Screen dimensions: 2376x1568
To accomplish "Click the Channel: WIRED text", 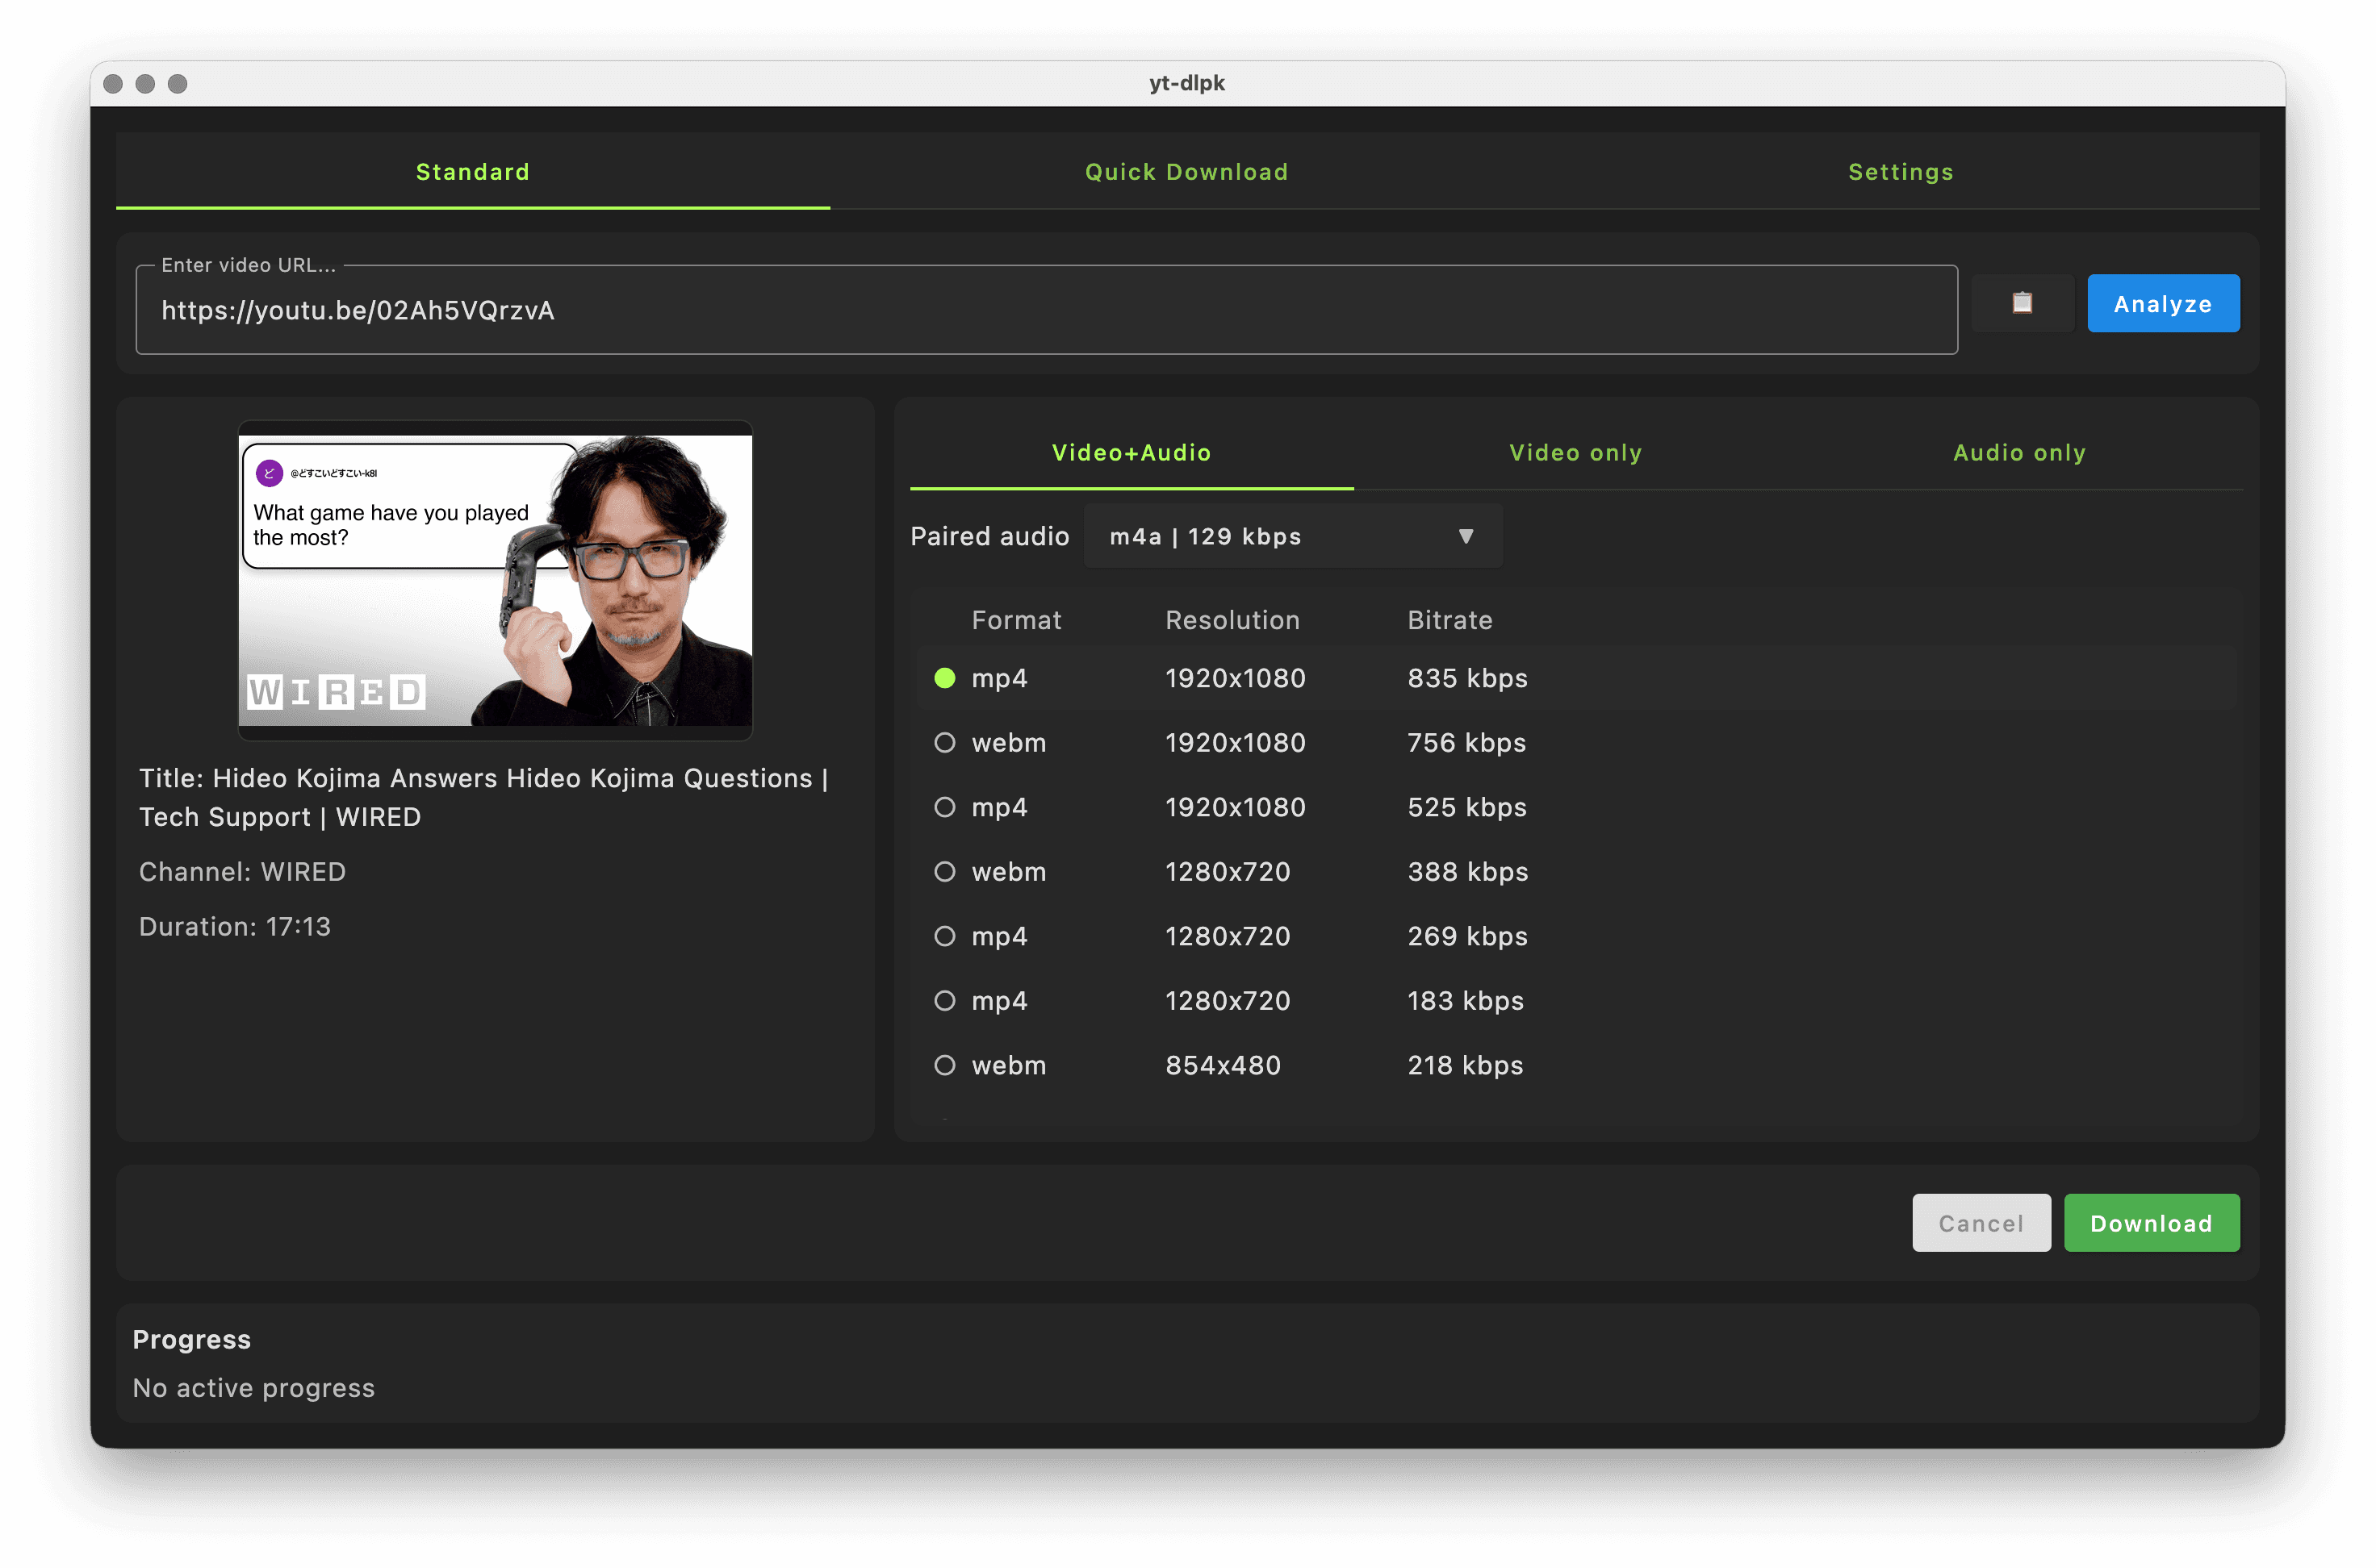I will coord(242,872).
